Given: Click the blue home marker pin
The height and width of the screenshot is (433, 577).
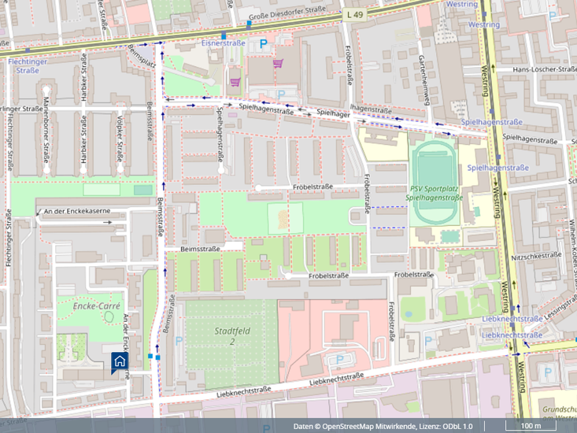Looking at the screenshot, I should (120, 361).
